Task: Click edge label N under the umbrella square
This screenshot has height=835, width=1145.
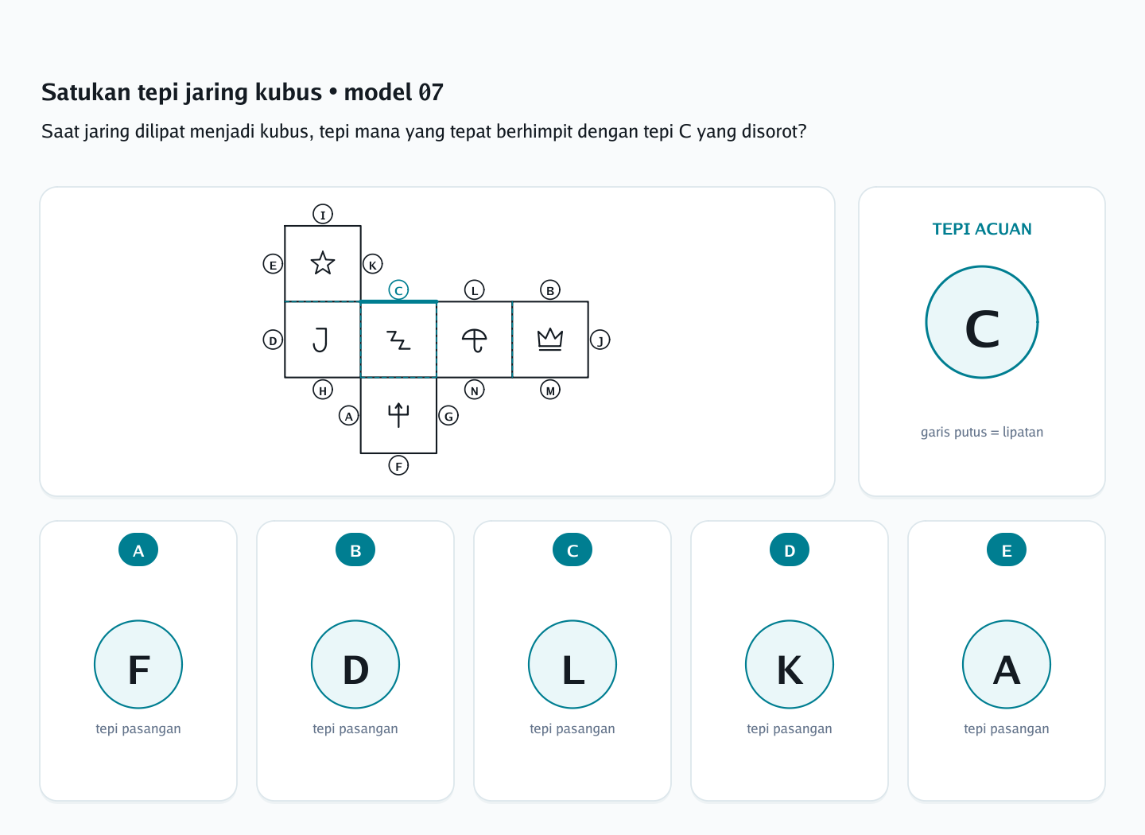Action: point(475,390)
